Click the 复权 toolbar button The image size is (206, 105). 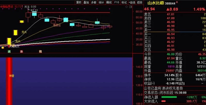(x=79, y=2)
